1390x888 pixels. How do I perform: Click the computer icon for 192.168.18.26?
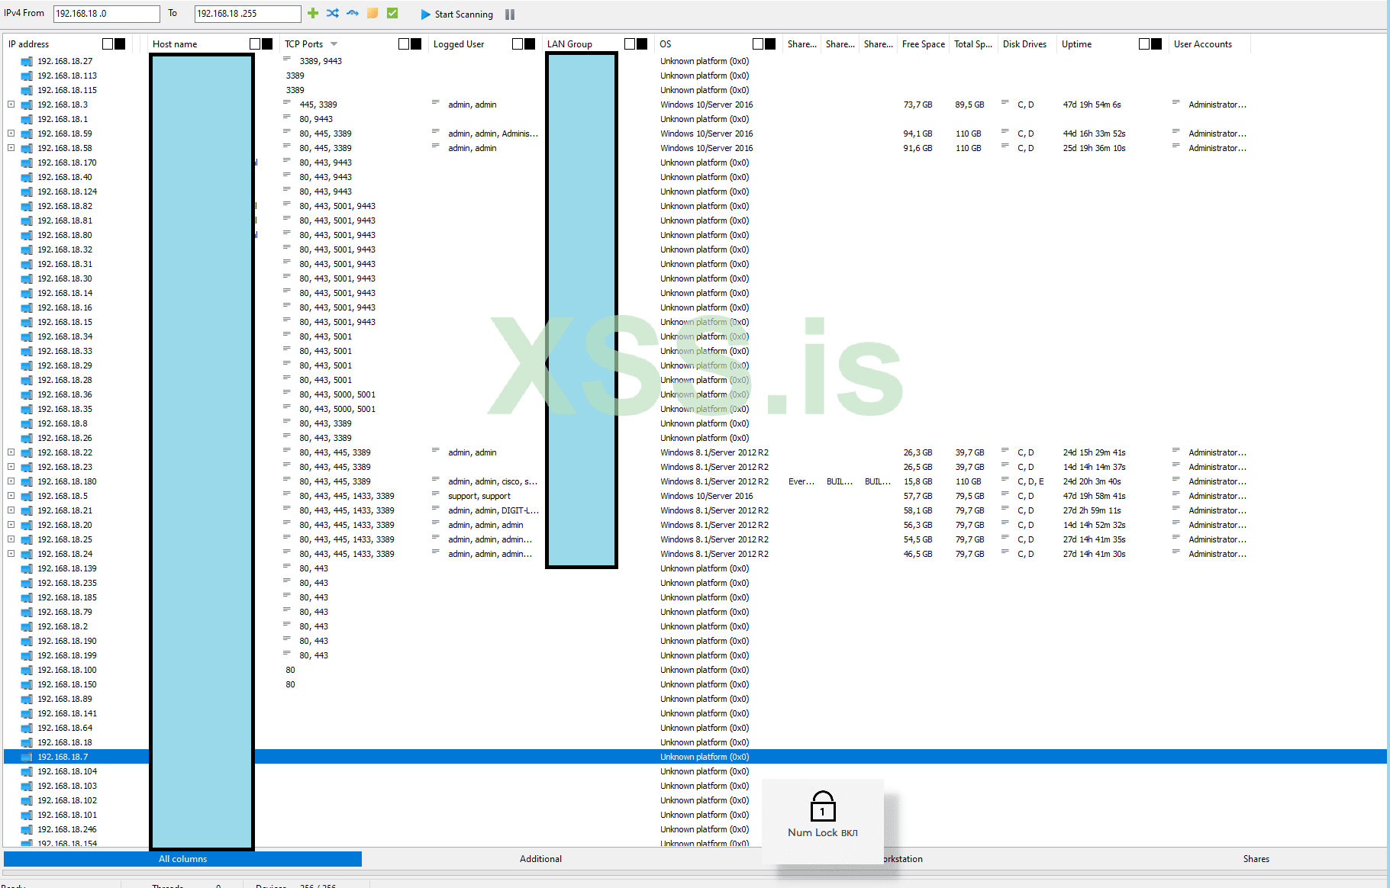click(x=27, y=439)
